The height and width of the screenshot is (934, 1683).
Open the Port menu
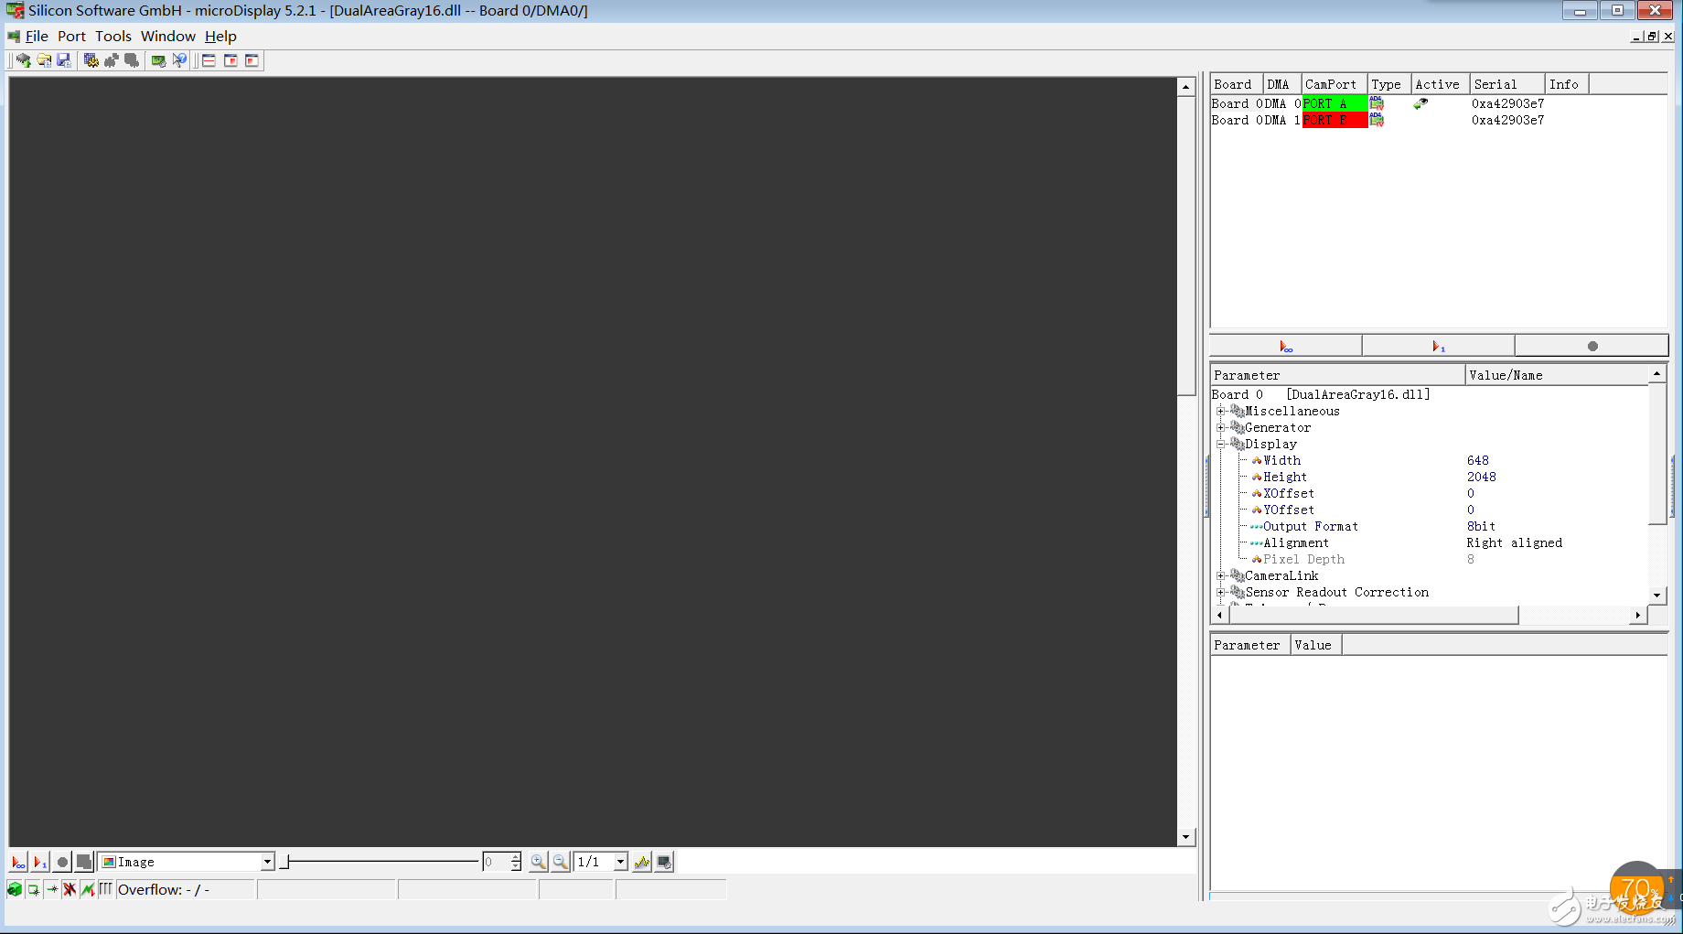coord(71,37)
